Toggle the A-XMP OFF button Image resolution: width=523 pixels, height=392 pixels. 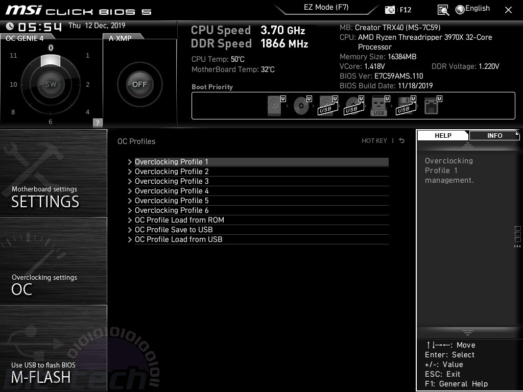(x=139, y=84)
